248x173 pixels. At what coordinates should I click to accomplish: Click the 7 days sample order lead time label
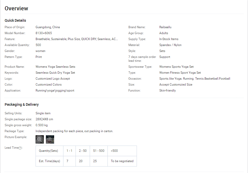point(142,59)
